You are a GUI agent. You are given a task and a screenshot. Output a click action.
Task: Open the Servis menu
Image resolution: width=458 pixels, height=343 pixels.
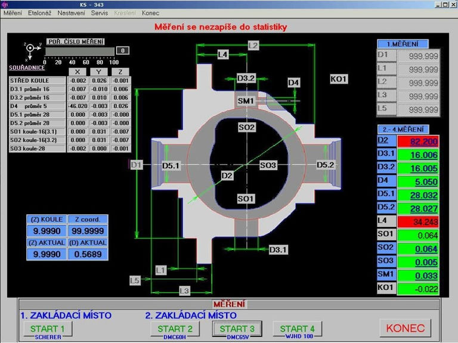(100, 13)
